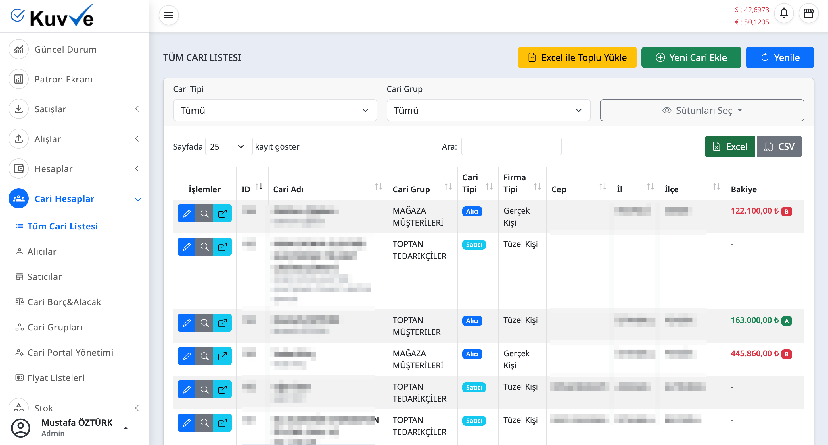Click magnifier view icon in second row
This screenshot has width=828, height=445.
(x=204, y=247)
